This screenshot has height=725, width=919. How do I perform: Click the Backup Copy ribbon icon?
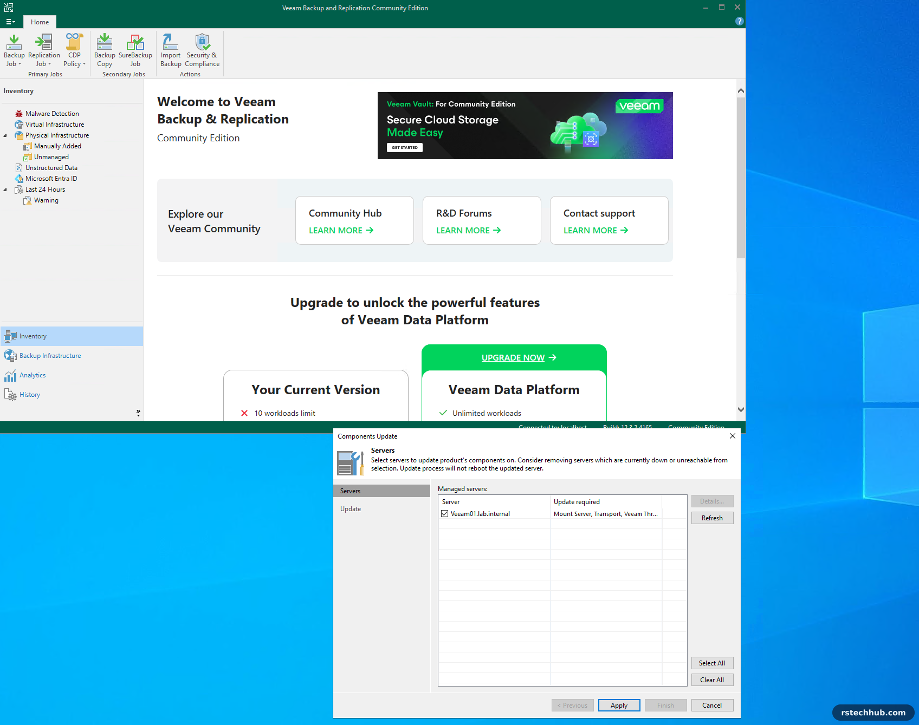point(105,50)
